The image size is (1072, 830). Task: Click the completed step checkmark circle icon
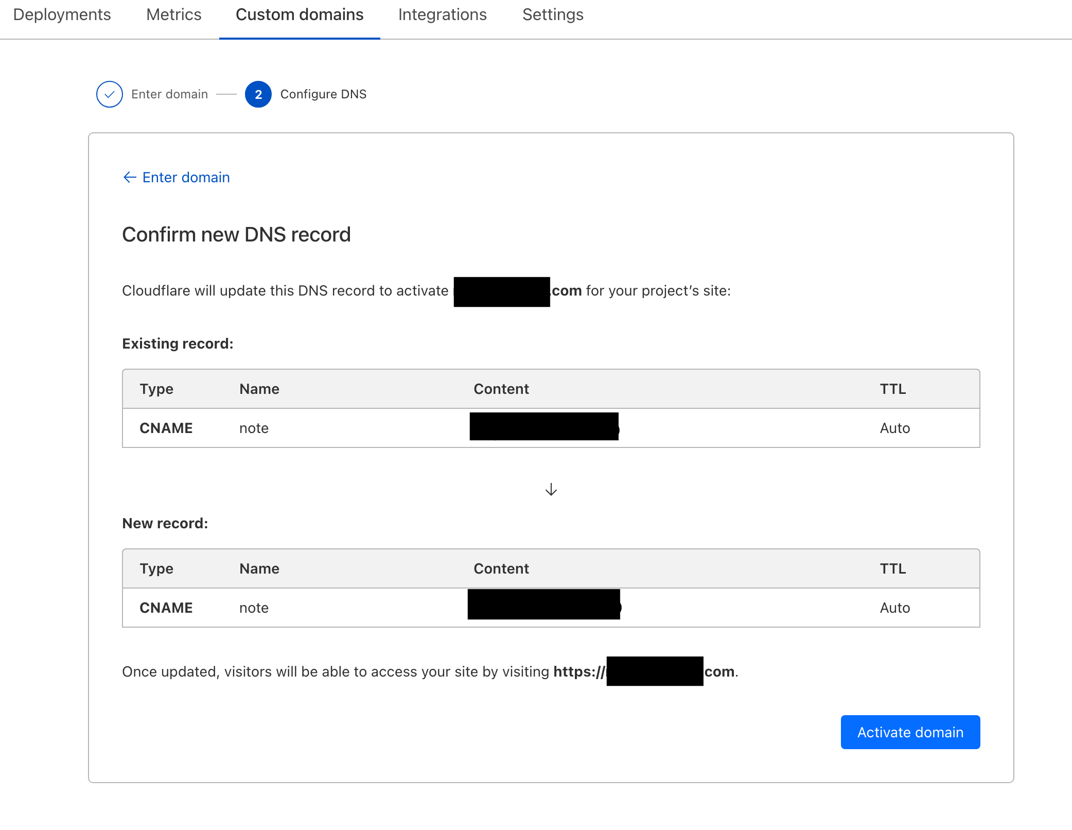click(x=109, y=94)
